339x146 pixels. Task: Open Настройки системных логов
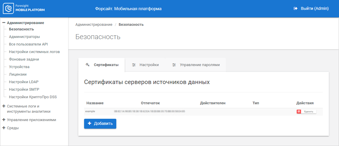click(35, 52)
